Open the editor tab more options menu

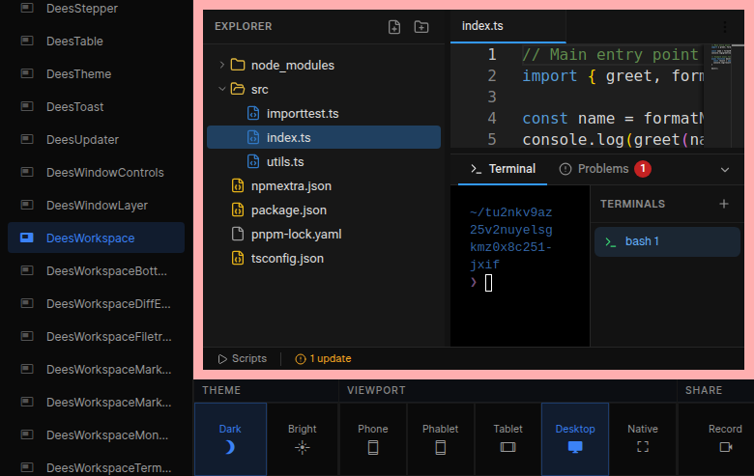[725, 27]
